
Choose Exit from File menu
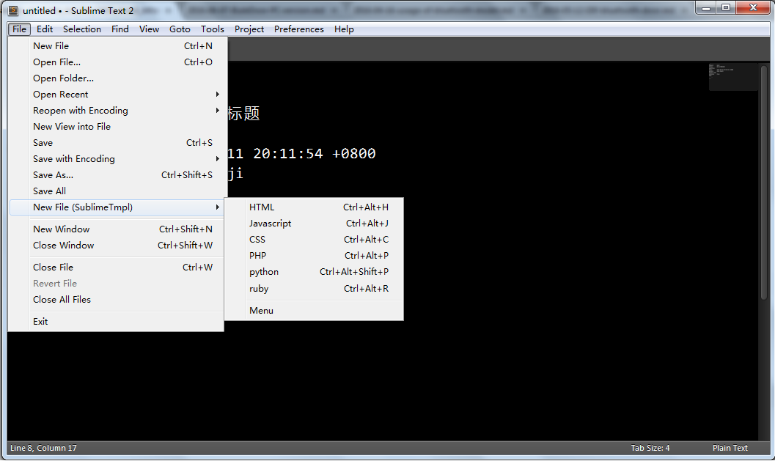point(117,322)
